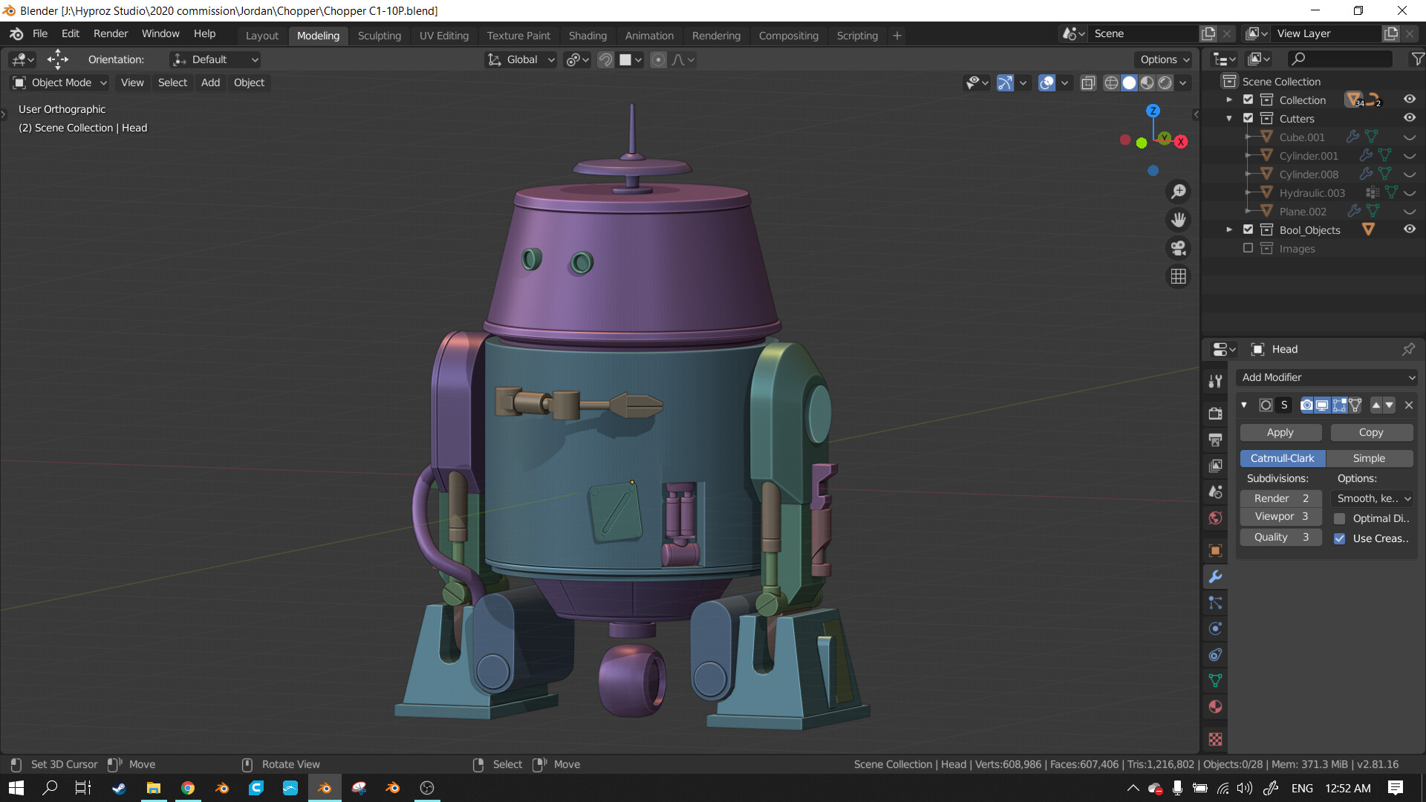
Task: Toggle X-ray display icon
Action: point(1088,82)
